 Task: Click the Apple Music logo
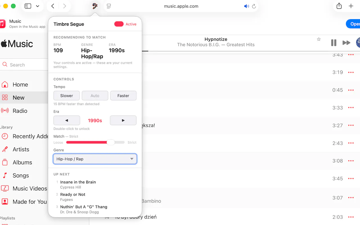click(17, 44)
